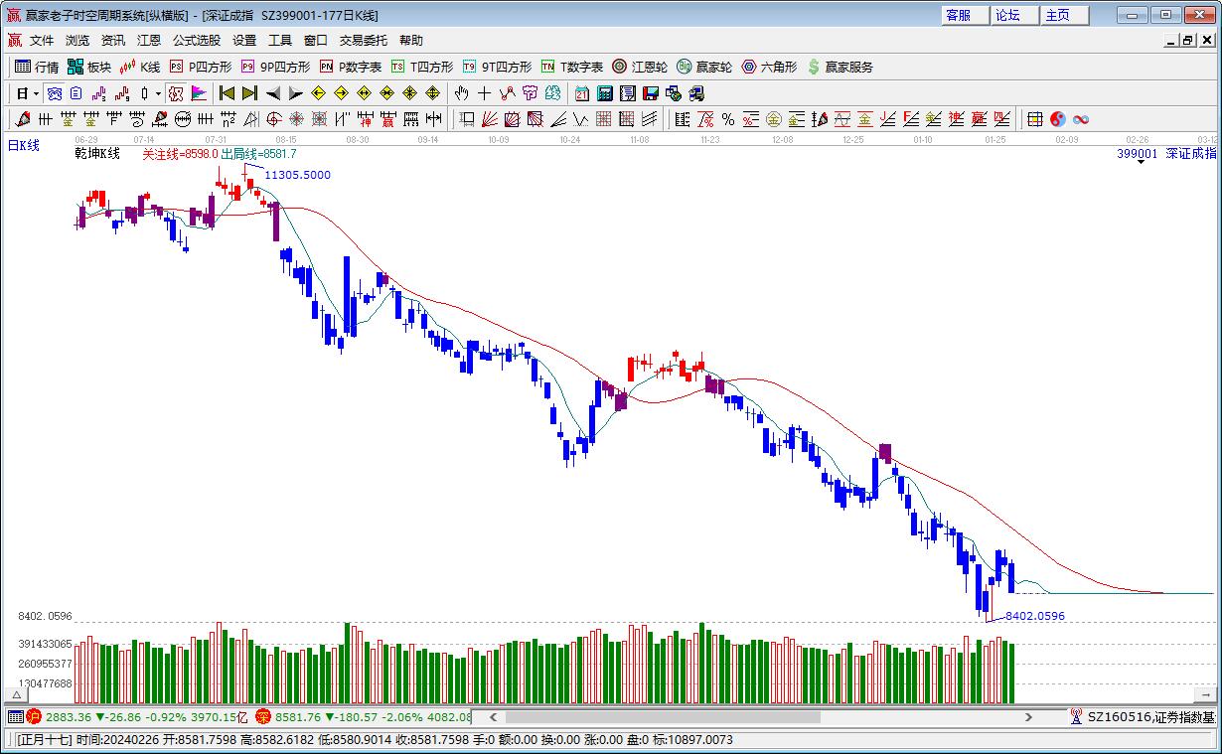Open the 帮助 menu
The image size is (1222, 754).
coord(411,41)
